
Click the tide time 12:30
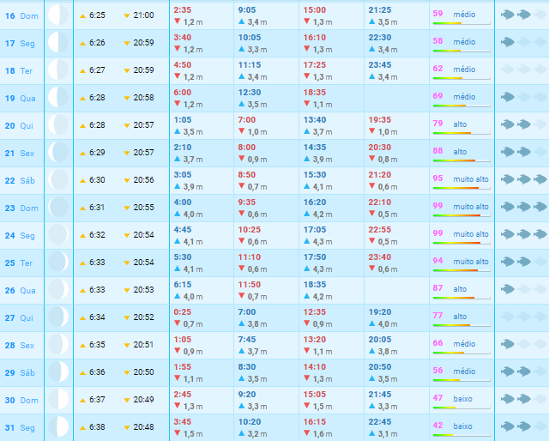coord(250,93)
